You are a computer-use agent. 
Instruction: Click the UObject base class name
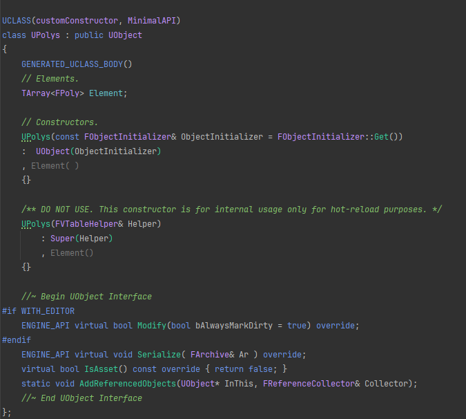[x=125, y=35]
